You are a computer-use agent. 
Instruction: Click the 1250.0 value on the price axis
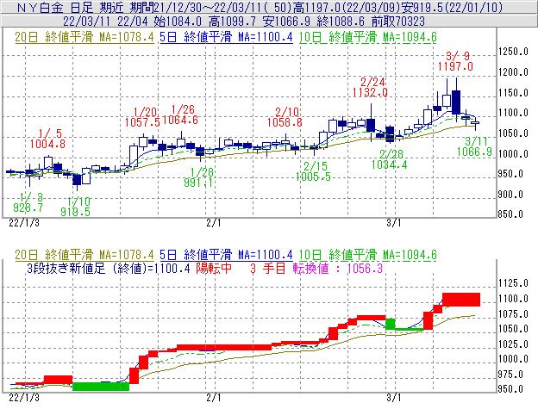tap(513, 52)
